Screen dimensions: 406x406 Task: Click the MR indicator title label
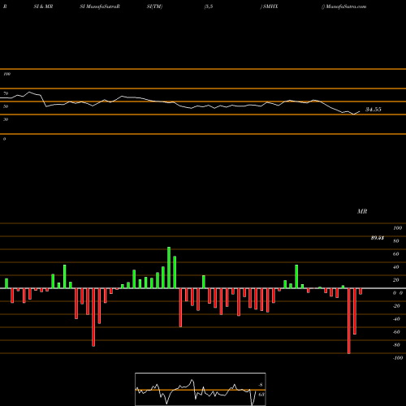[x=362, y=211]
